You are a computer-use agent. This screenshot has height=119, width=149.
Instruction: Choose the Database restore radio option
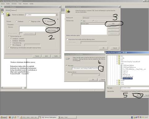[x=16, y=21]
